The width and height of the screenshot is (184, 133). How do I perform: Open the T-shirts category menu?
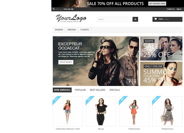[84, 30]
